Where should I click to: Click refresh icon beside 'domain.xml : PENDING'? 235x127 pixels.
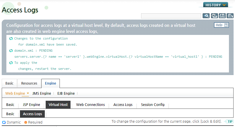tap(11, 51)
